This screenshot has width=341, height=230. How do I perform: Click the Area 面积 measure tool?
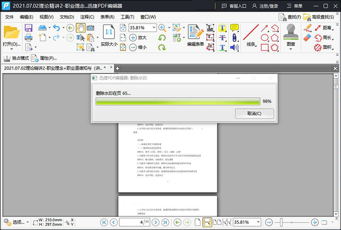click(323, 47)
